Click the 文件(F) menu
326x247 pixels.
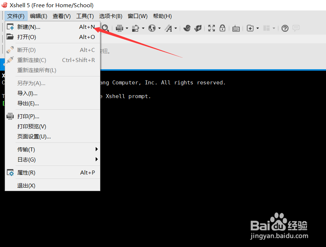[16, 16]
